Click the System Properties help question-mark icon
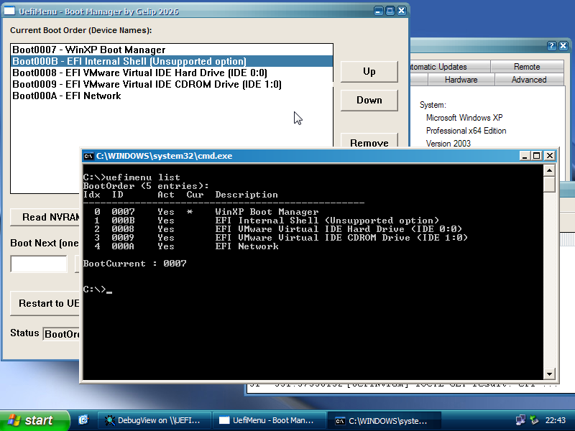This screenshot has width=575, height=431. click(551, 46)
